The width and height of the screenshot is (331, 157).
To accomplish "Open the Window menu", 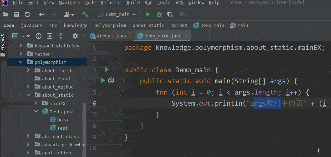I will 196,3.
